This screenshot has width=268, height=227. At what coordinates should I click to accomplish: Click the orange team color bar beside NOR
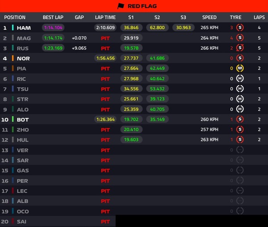click(x=13, y=58)
